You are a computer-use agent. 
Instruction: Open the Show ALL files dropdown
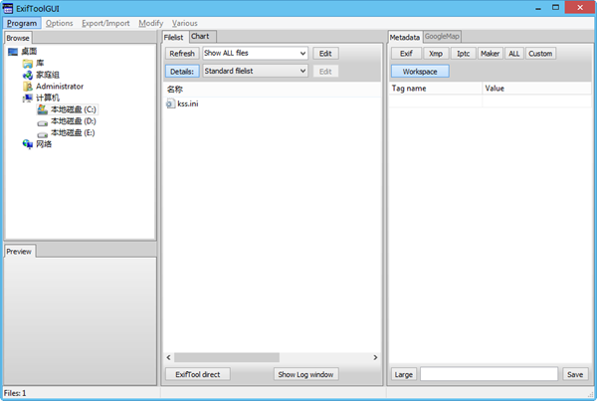(255, 54)
